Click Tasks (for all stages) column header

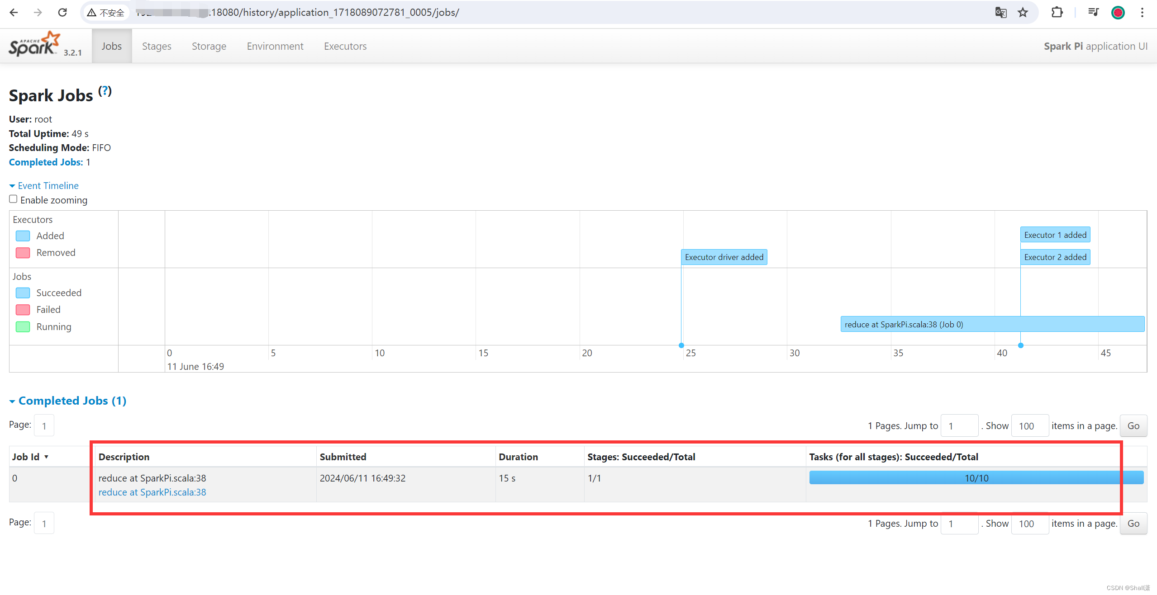894,457
